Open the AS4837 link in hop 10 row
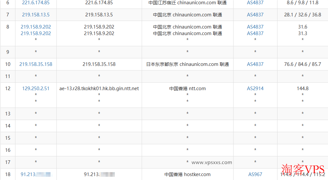 tap(255, 64)
